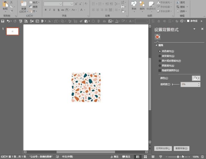The image size is (206, 159).
Task: Open the font name dropdown
Action: point(60,4)
